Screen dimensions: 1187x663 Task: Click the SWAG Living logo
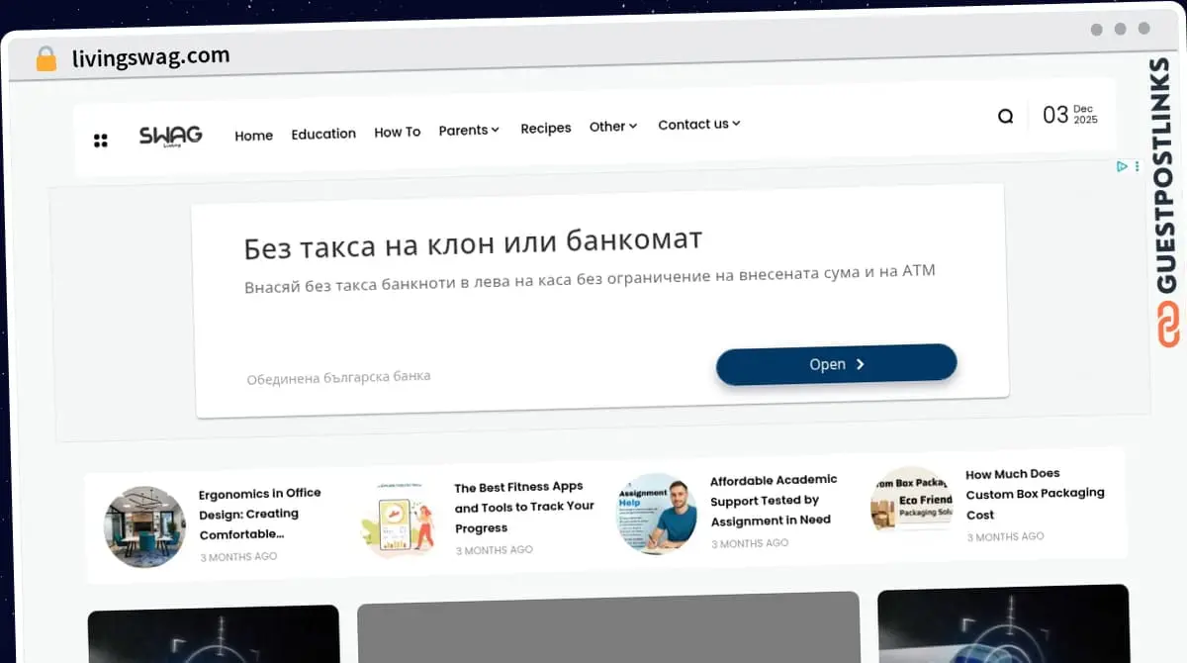[170, 137]
